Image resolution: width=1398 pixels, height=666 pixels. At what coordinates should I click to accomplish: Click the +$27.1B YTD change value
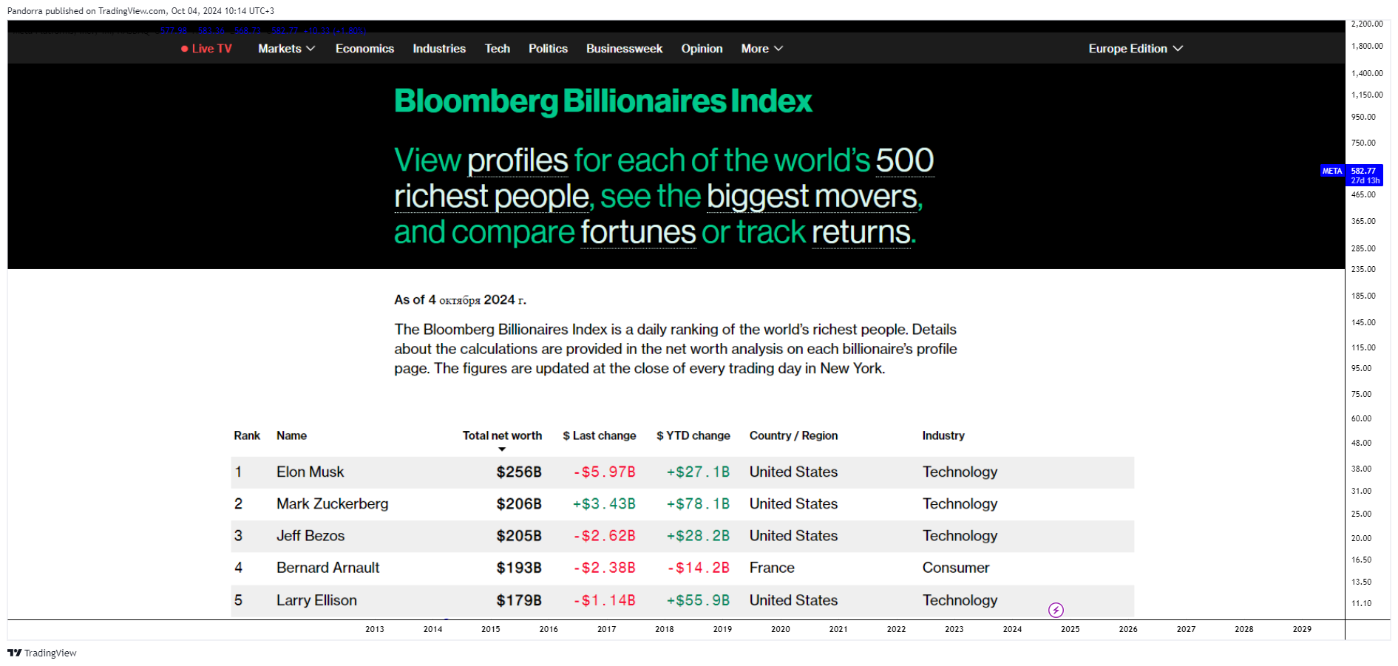pyautogui.click(x=698, y=472)
